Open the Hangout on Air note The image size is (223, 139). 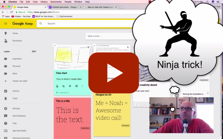(x=112, y=115)
